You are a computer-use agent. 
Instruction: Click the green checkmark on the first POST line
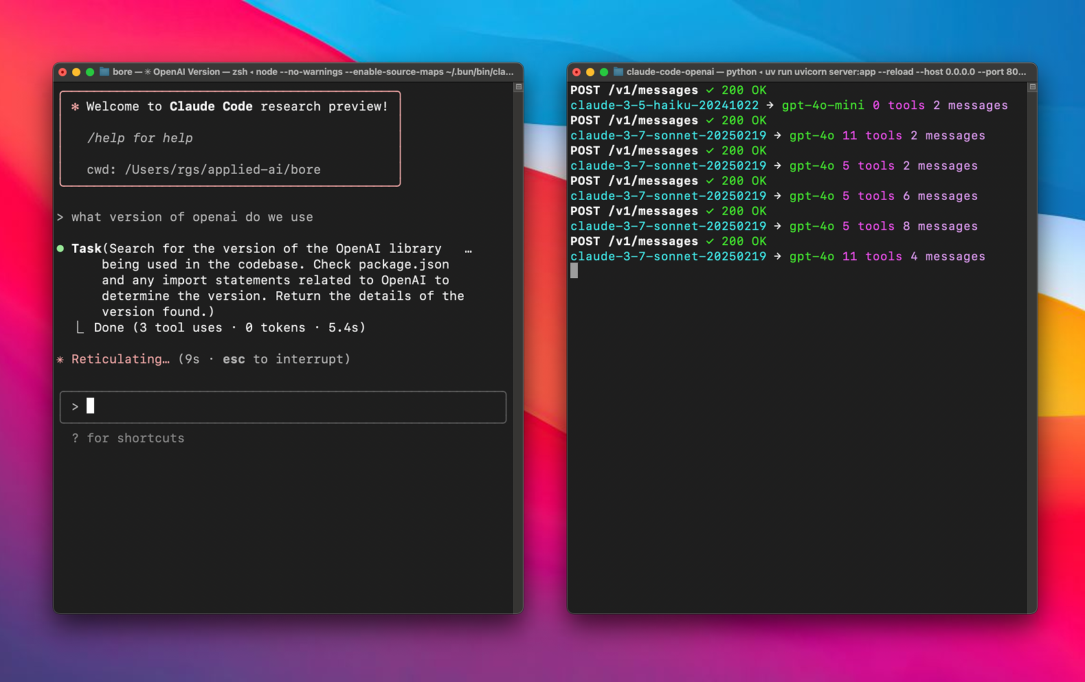coord(710,91)
